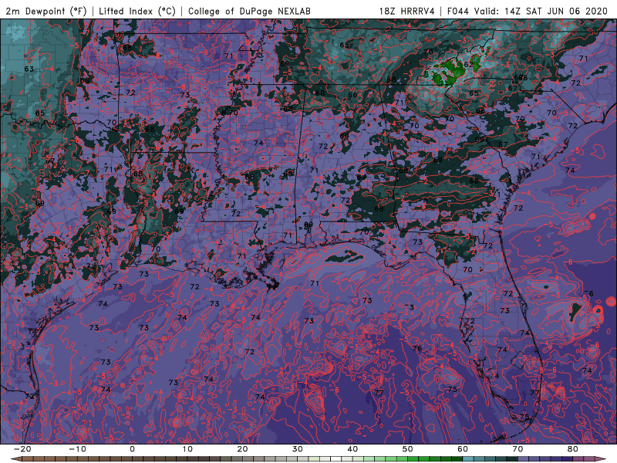Click the 40 label on the color scale
This screenshot has width=617, height=463.
(x=352, y=449)
